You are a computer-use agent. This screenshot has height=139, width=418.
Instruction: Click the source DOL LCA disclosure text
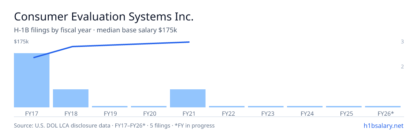click(x=114, y=125)
